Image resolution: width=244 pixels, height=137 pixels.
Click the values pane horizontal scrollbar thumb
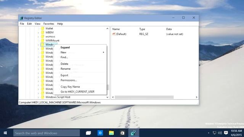pos(144,97)
